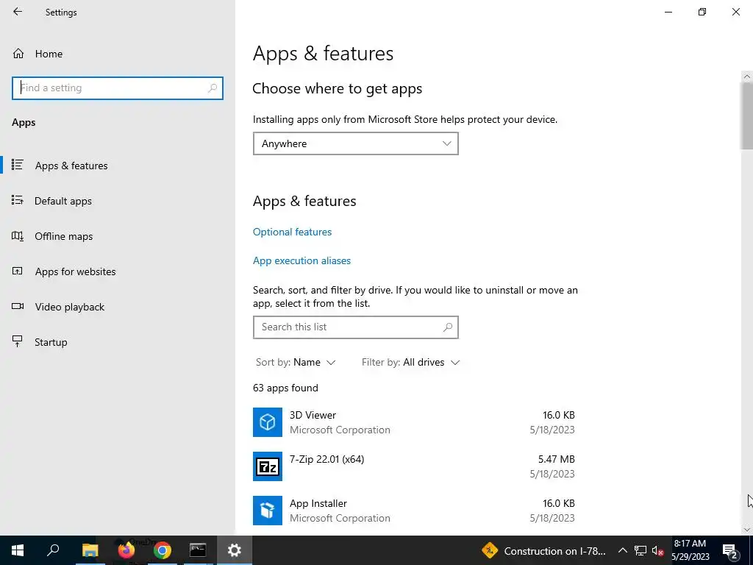Click the 63 apps found text
The image size is (753, 565).
[x=285, y=388]
